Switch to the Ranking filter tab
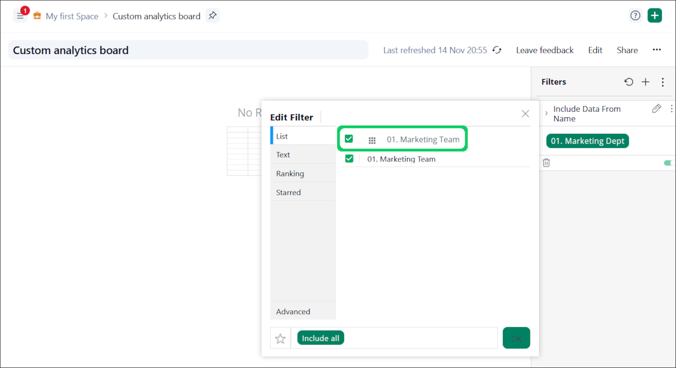676x368 pixels. click(290, 173)
